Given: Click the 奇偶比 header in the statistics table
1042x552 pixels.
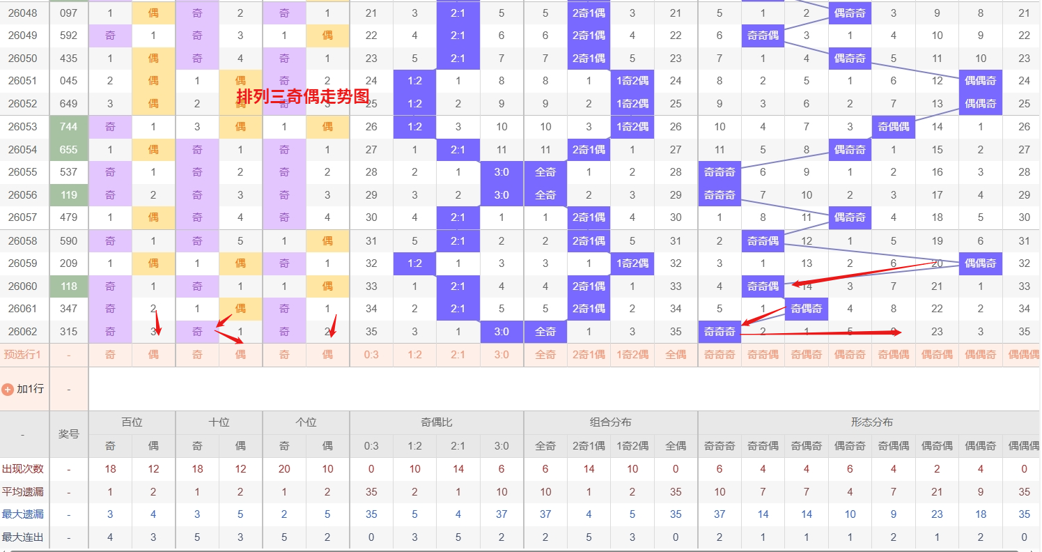Looking at the screenshot, I should (436, 422).
